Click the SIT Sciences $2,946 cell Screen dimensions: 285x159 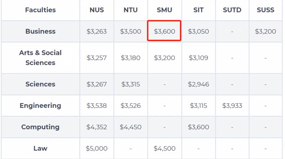[198, 84]
